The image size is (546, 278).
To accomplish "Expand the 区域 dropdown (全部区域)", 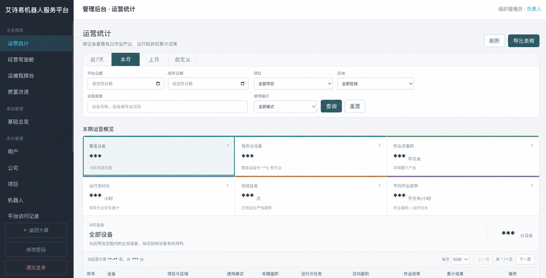I will (x=376, y=84).
